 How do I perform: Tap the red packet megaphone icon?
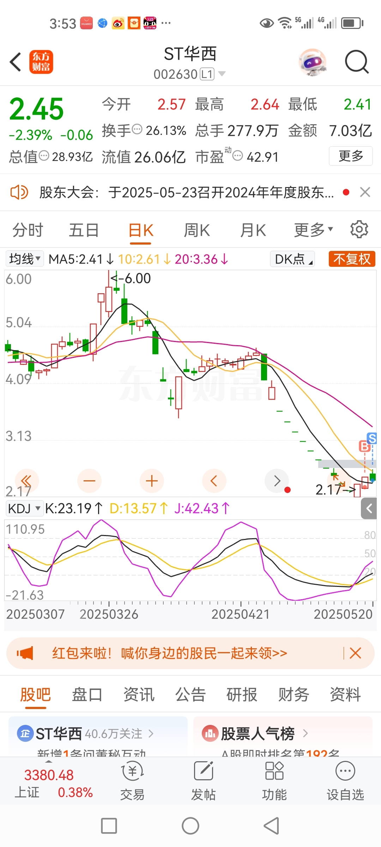[25, 653]
